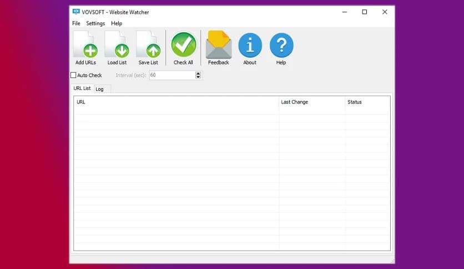This screenshot has width=464, height=269.
Task: Open the Help menu in menu bar
Action: tap(117, 23)
